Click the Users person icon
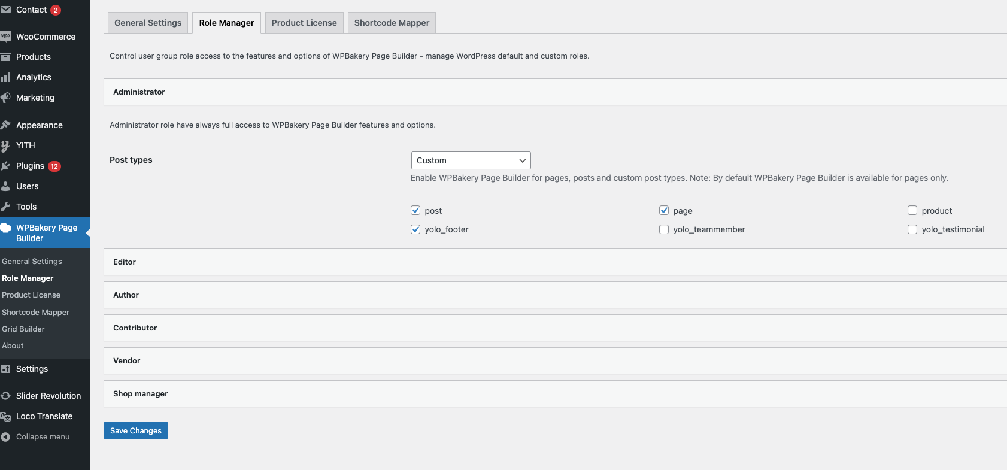1007x470 pixels. (x=5, y=186)
